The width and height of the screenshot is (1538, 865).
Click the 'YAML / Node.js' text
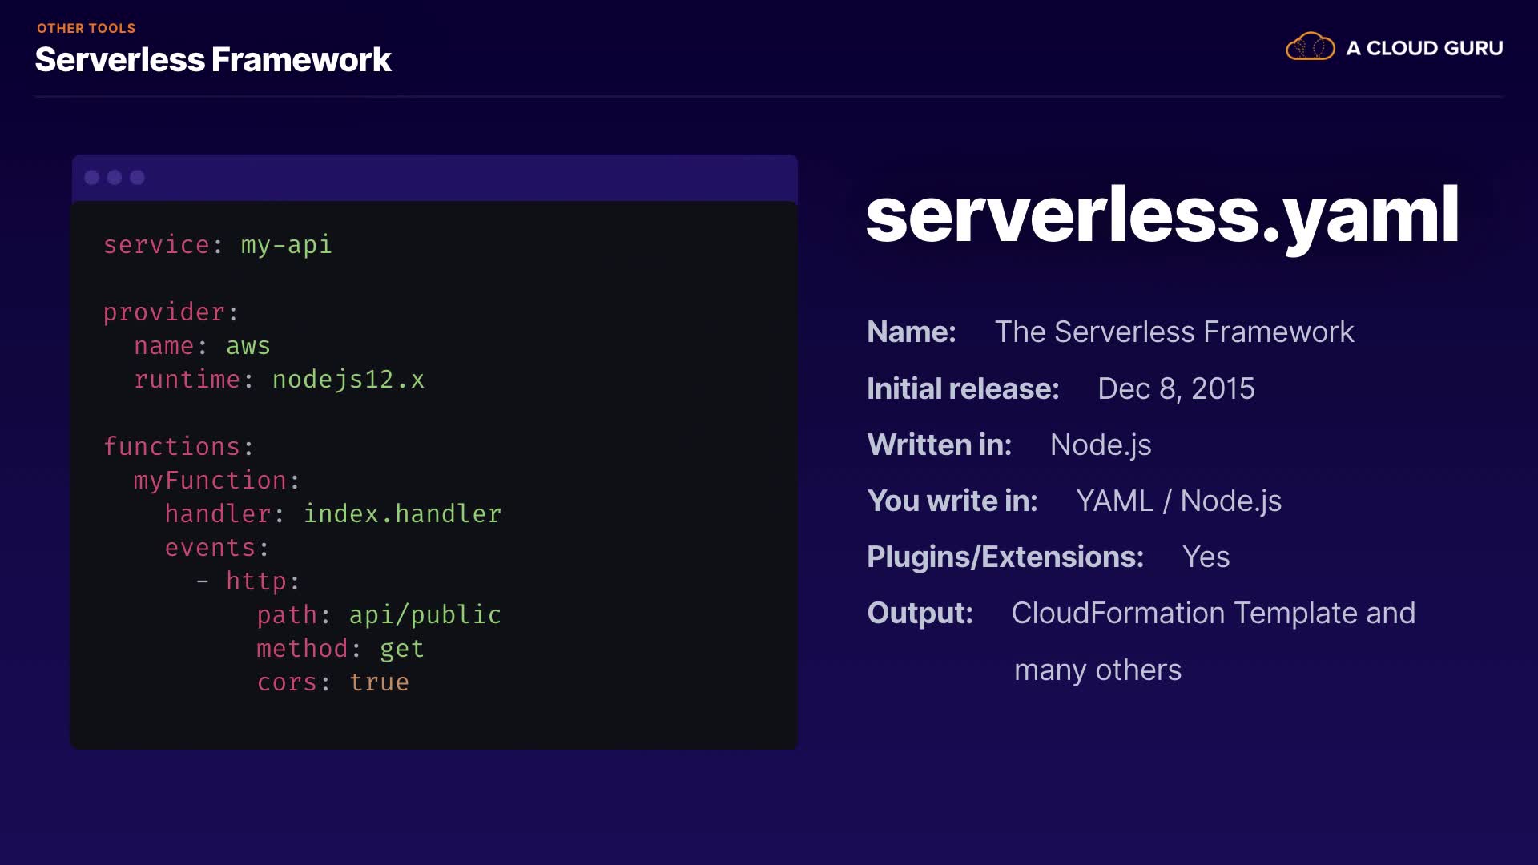[1178, 501]
